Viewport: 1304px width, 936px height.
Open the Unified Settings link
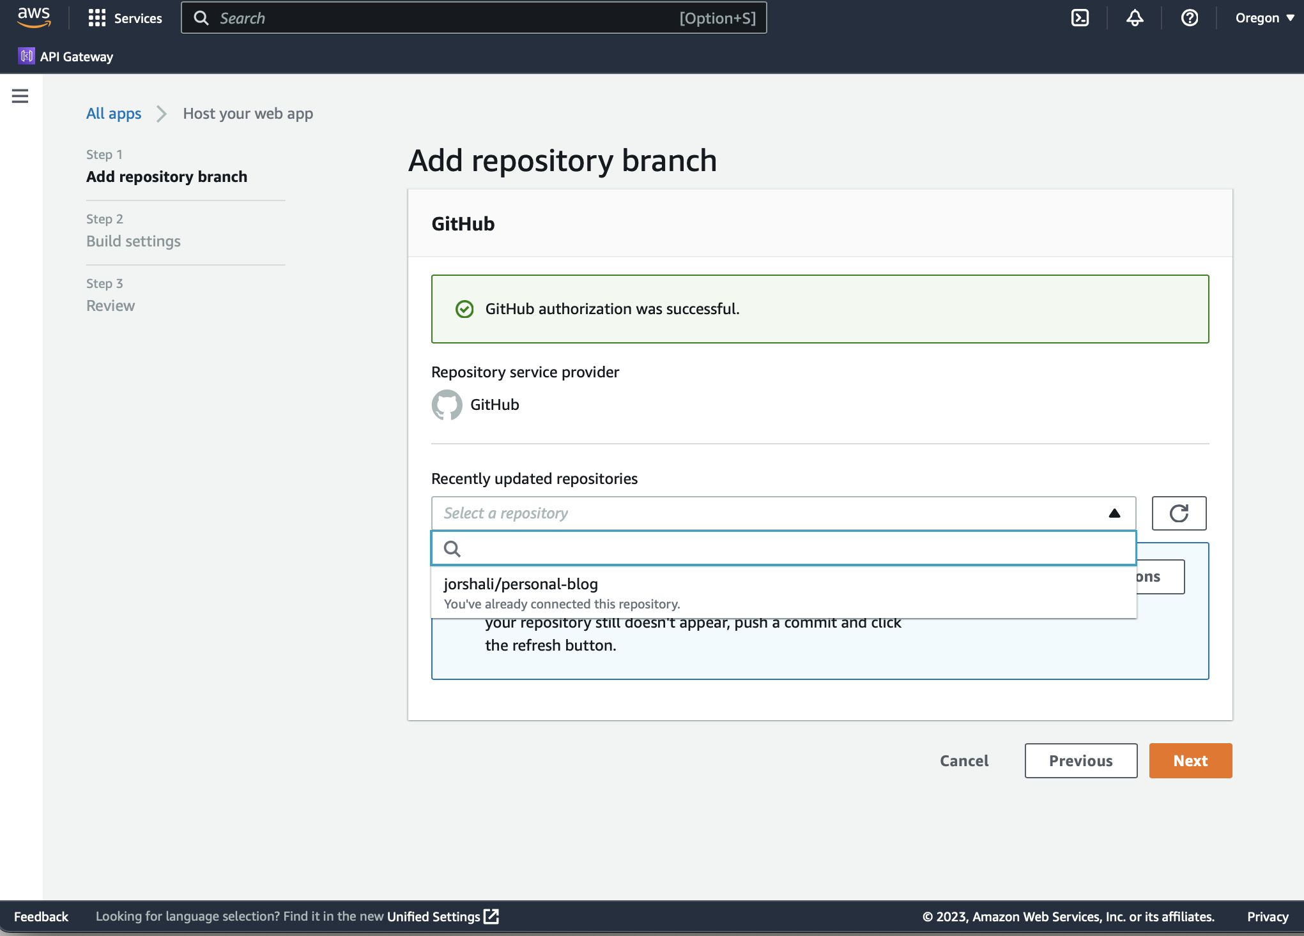pos(433,916)
